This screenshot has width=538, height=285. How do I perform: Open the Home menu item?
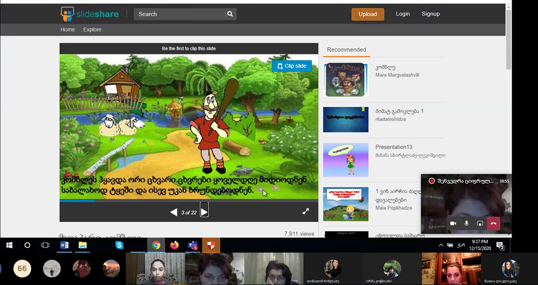point(68,29)
